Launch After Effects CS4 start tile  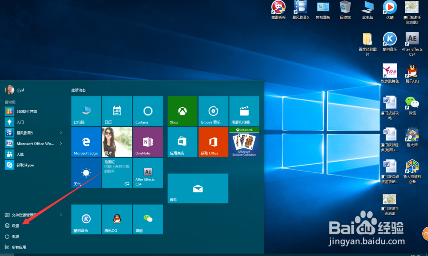[x=148, y=173]
